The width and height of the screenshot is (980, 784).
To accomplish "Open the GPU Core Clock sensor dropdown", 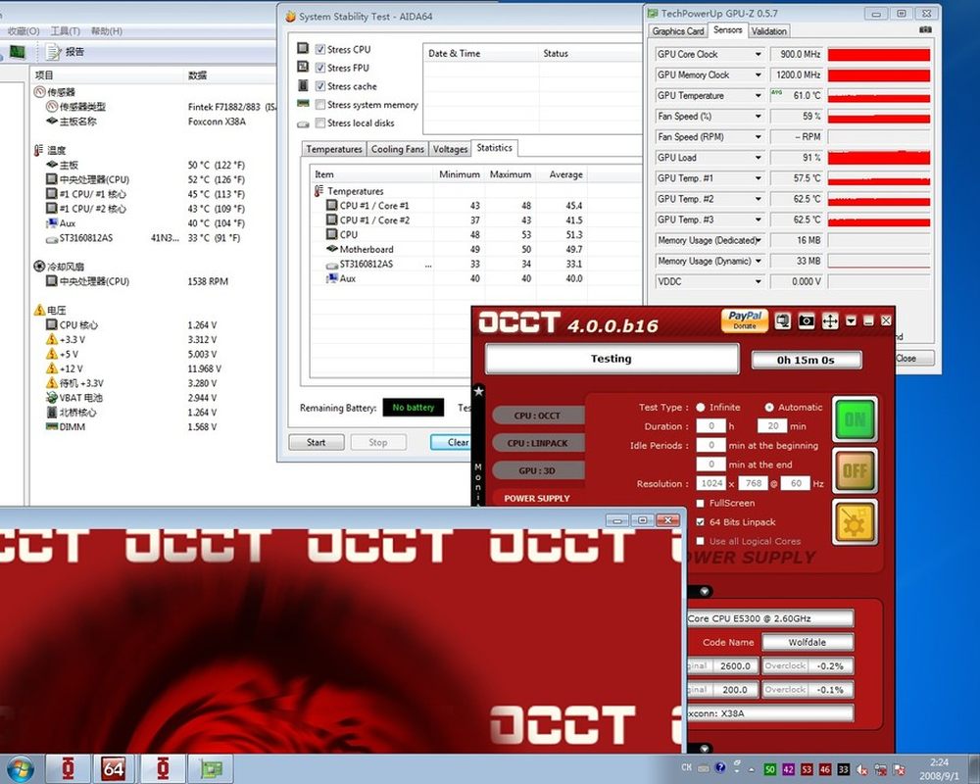I will [x=758, y=54].
